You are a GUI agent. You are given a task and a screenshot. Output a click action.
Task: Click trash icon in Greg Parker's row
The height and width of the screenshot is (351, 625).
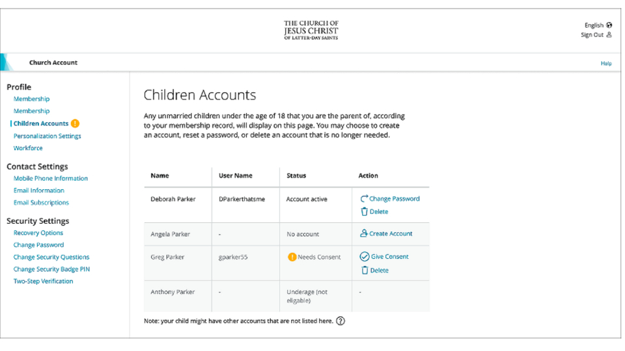coord(365,270)
